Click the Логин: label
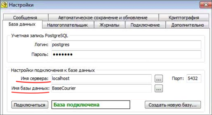Viewport: 212px width, 115px height. point(41,45)
